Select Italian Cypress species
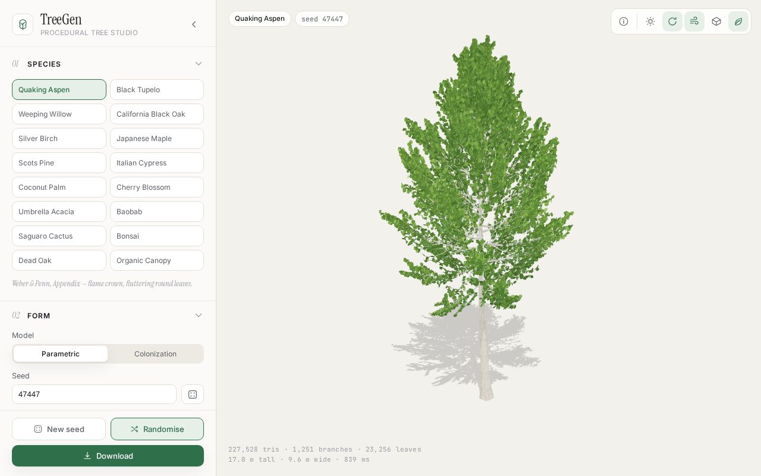 (x=157, y=163)
